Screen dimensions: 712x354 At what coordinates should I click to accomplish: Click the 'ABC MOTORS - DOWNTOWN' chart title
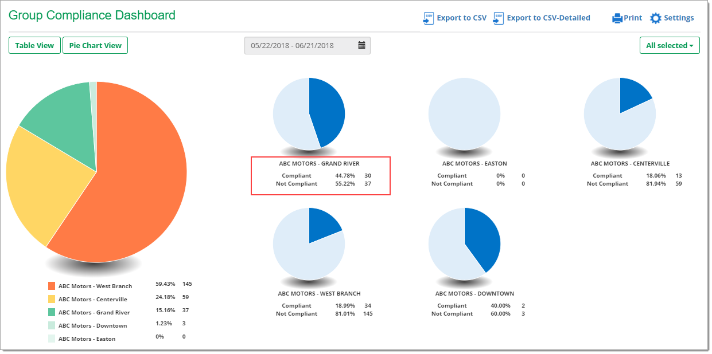coord(474,294)
